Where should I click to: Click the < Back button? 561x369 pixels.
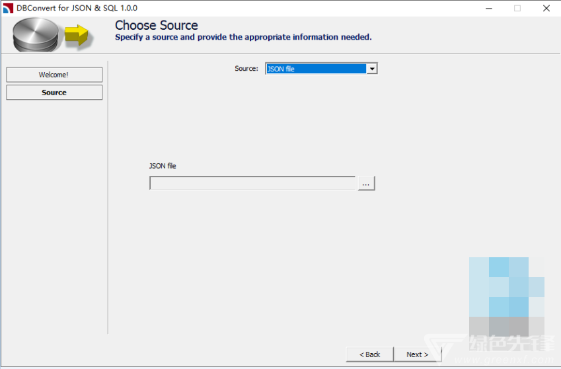[369, 354]
